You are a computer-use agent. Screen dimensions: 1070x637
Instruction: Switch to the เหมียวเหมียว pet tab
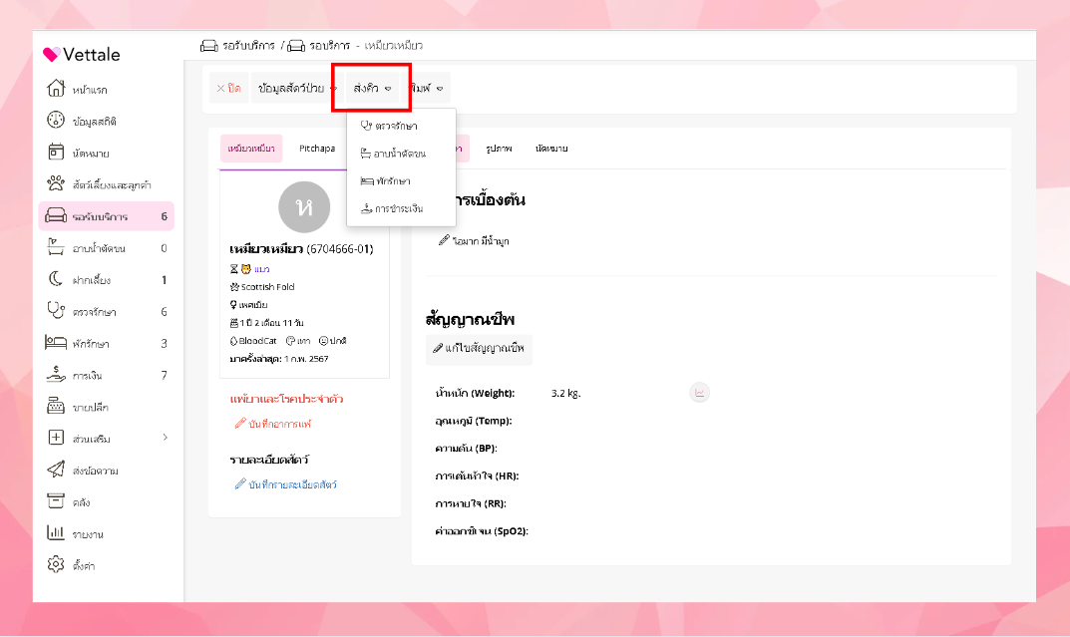(251, 149)
